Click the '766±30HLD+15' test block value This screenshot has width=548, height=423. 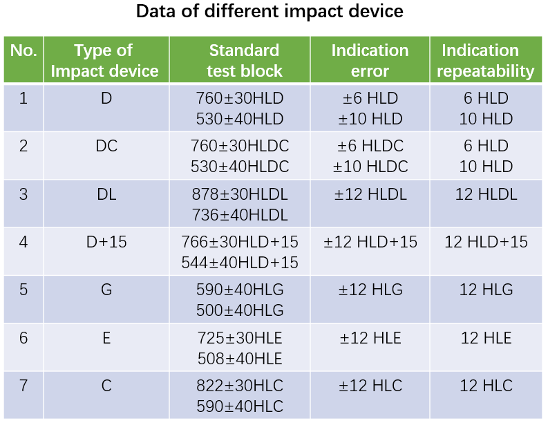[240, 242]
